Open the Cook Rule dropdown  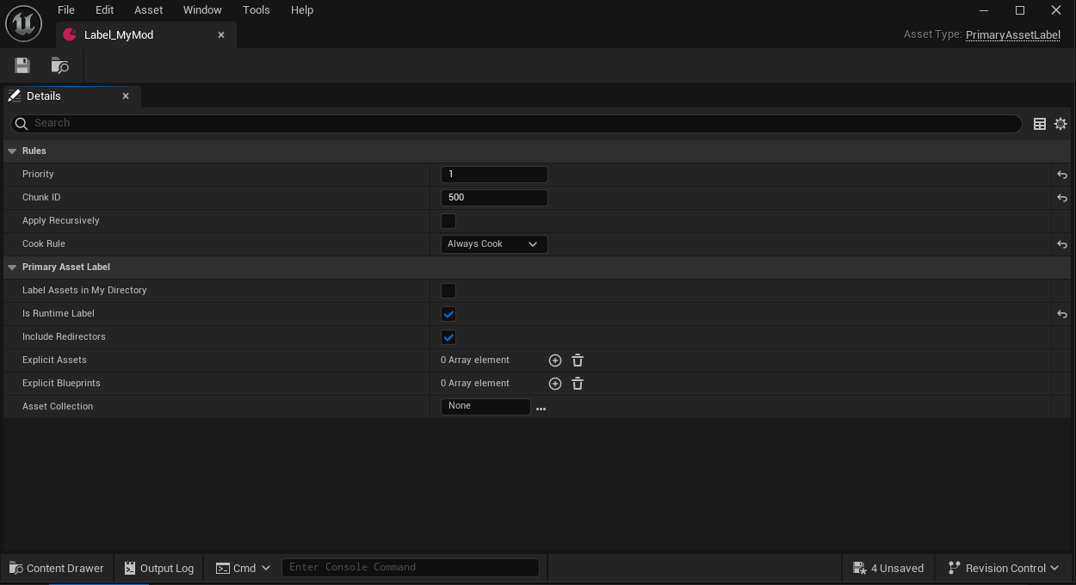[x=493, y=244]
